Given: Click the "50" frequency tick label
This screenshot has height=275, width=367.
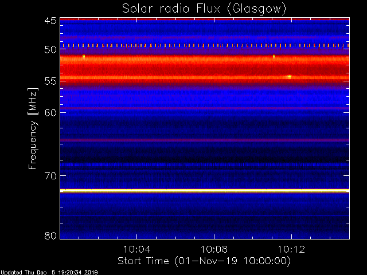Looking at the screenshot, I should coord(50,49).
